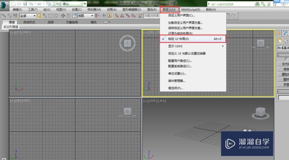Activate the Select Object tool

39,16
